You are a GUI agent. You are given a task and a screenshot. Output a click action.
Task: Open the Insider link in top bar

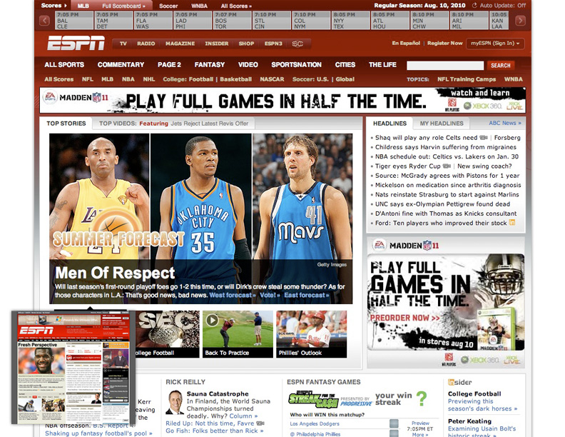[217, 44]
